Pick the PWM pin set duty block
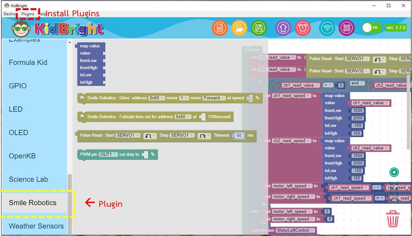 pyautogui.click(x=118, y=154)
